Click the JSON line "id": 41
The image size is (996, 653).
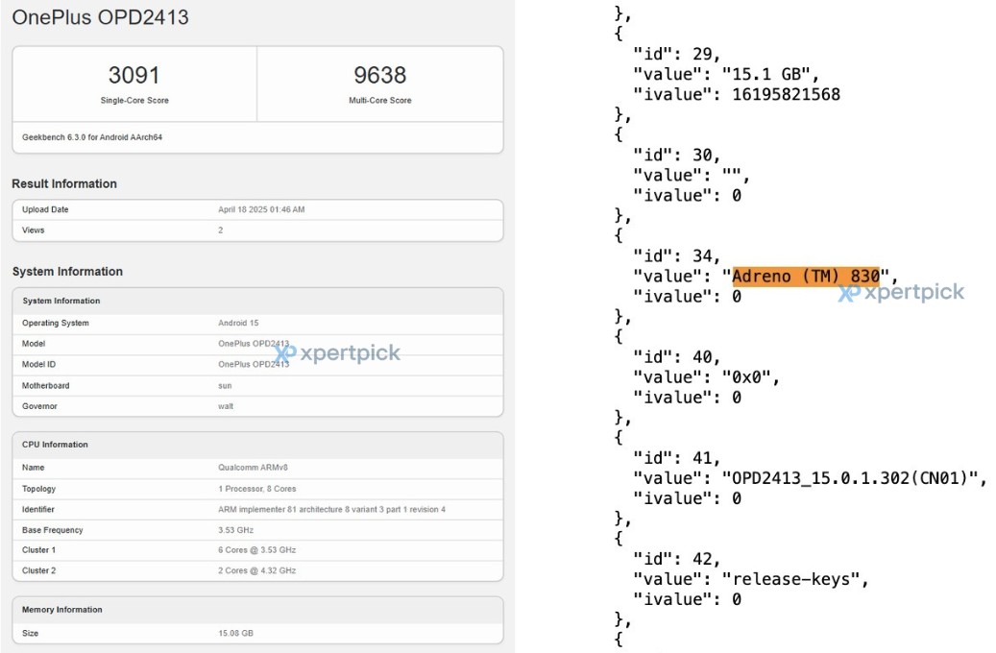click(677, 458)
